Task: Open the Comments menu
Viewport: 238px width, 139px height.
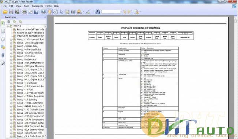Action: pos(37,6)
